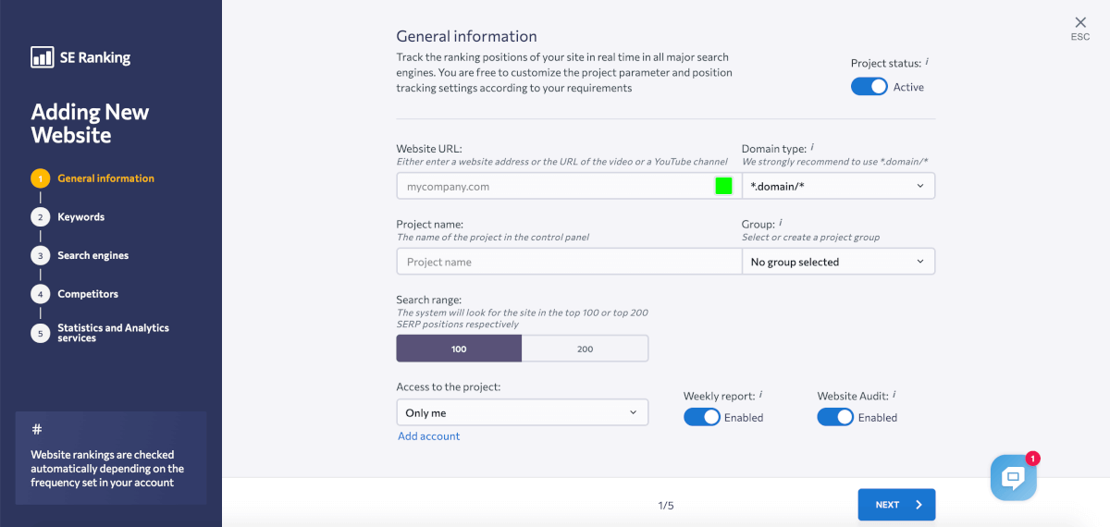Click the info icon beside Project status
Screen dimensions: 1110x527
point(927,62)
